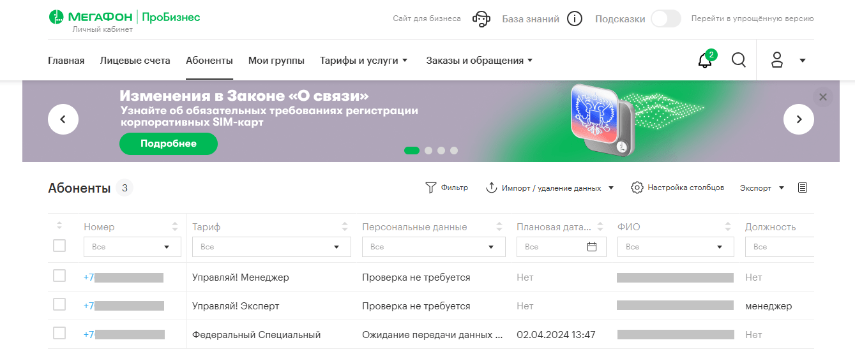Select first banner pagination dot
The height and width of the screenshot is (354, 855).
412,151
